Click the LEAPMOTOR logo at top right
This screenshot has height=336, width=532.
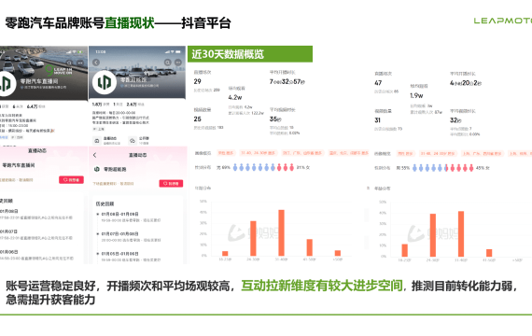click(503, 21)
